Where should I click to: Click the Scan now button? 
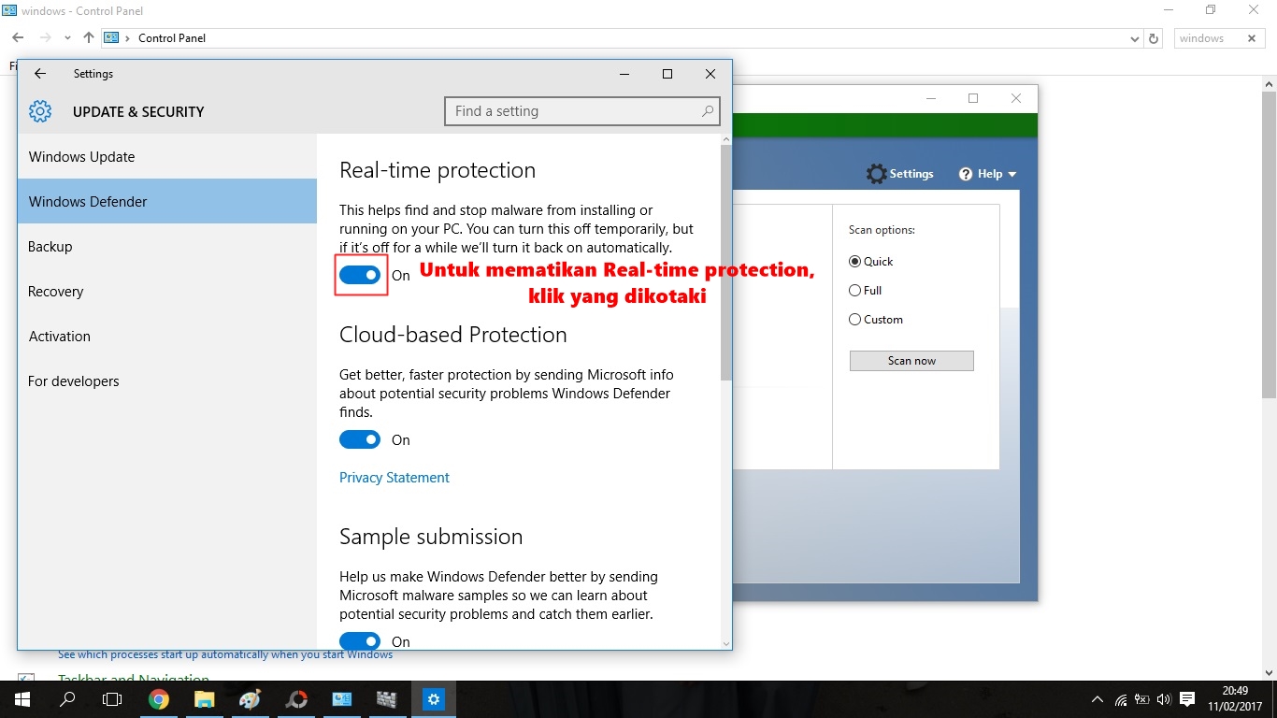point(911,361)
